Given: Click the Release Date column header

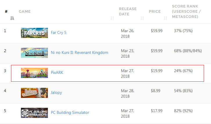Looking at the screenshot, I should (128, 12).
